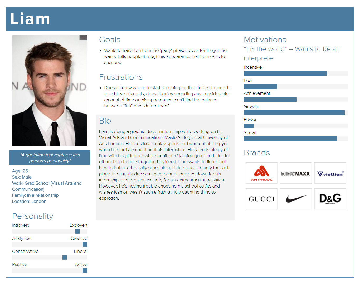Select the Gucci brand logo
This screenshot has height=286, width=360.
(x=261, y=199)
